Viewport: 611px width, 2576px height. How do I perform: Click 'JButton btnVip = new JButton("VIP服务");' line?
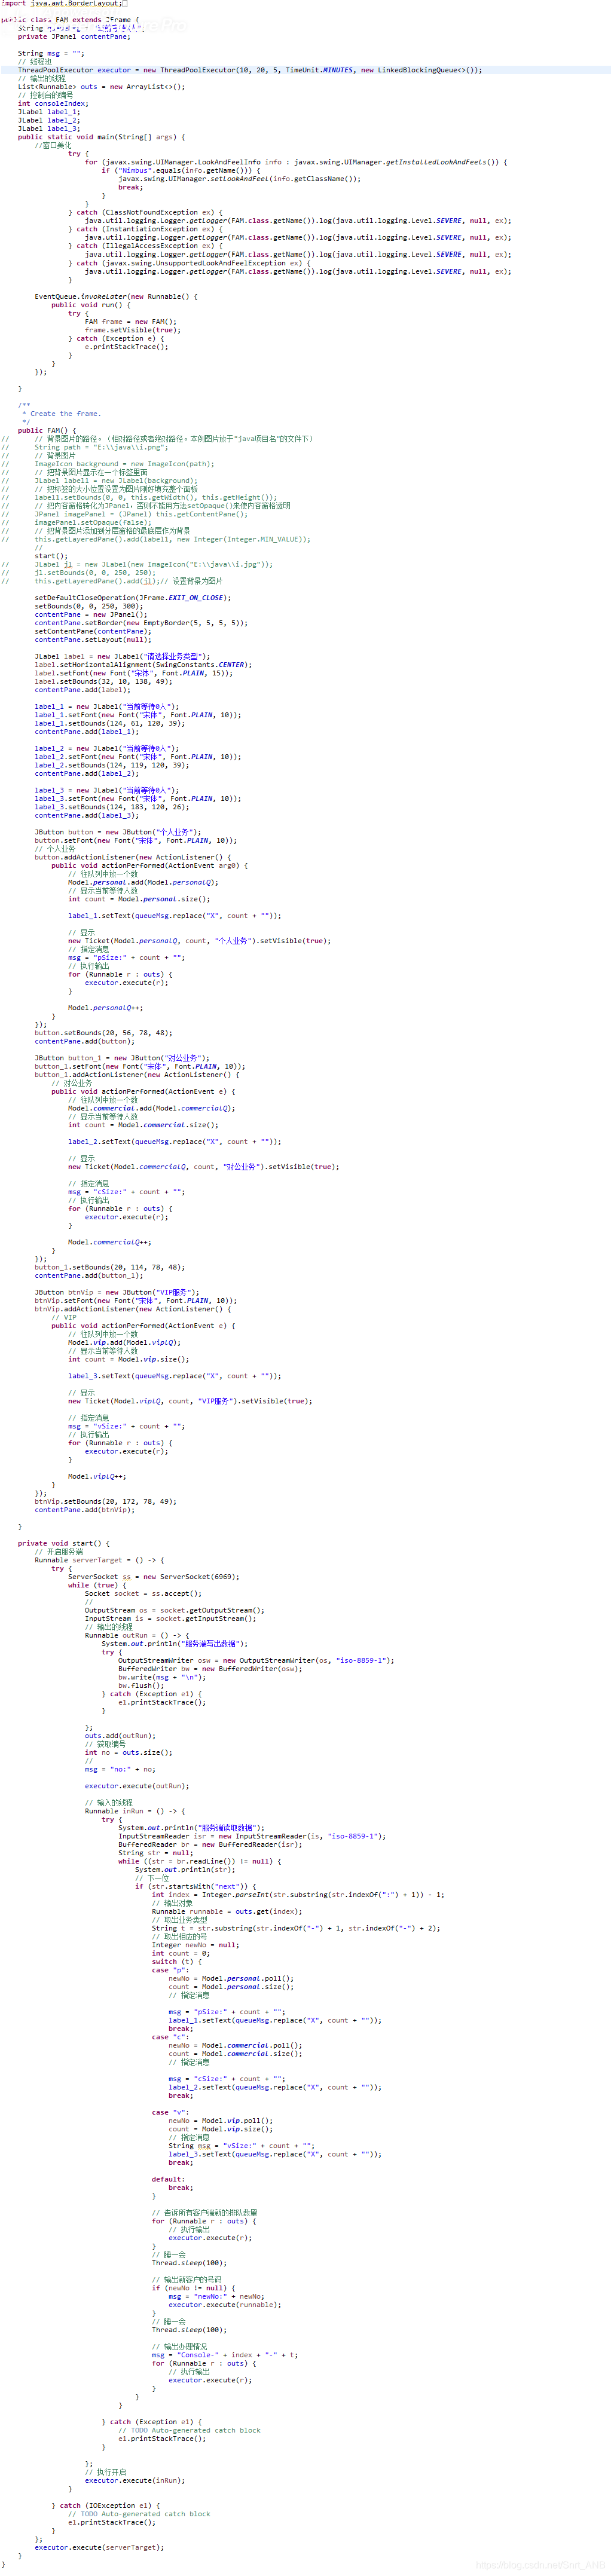118,1292
